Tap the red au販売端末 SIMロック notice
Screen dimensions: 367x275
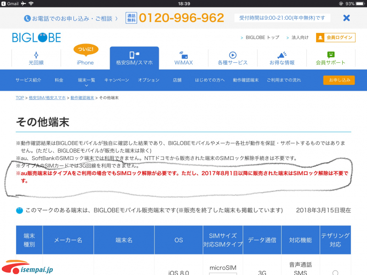[x=182, y=177]
